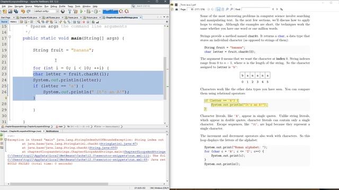
Task: Toggle the History view button
Action: coord(13,22)
